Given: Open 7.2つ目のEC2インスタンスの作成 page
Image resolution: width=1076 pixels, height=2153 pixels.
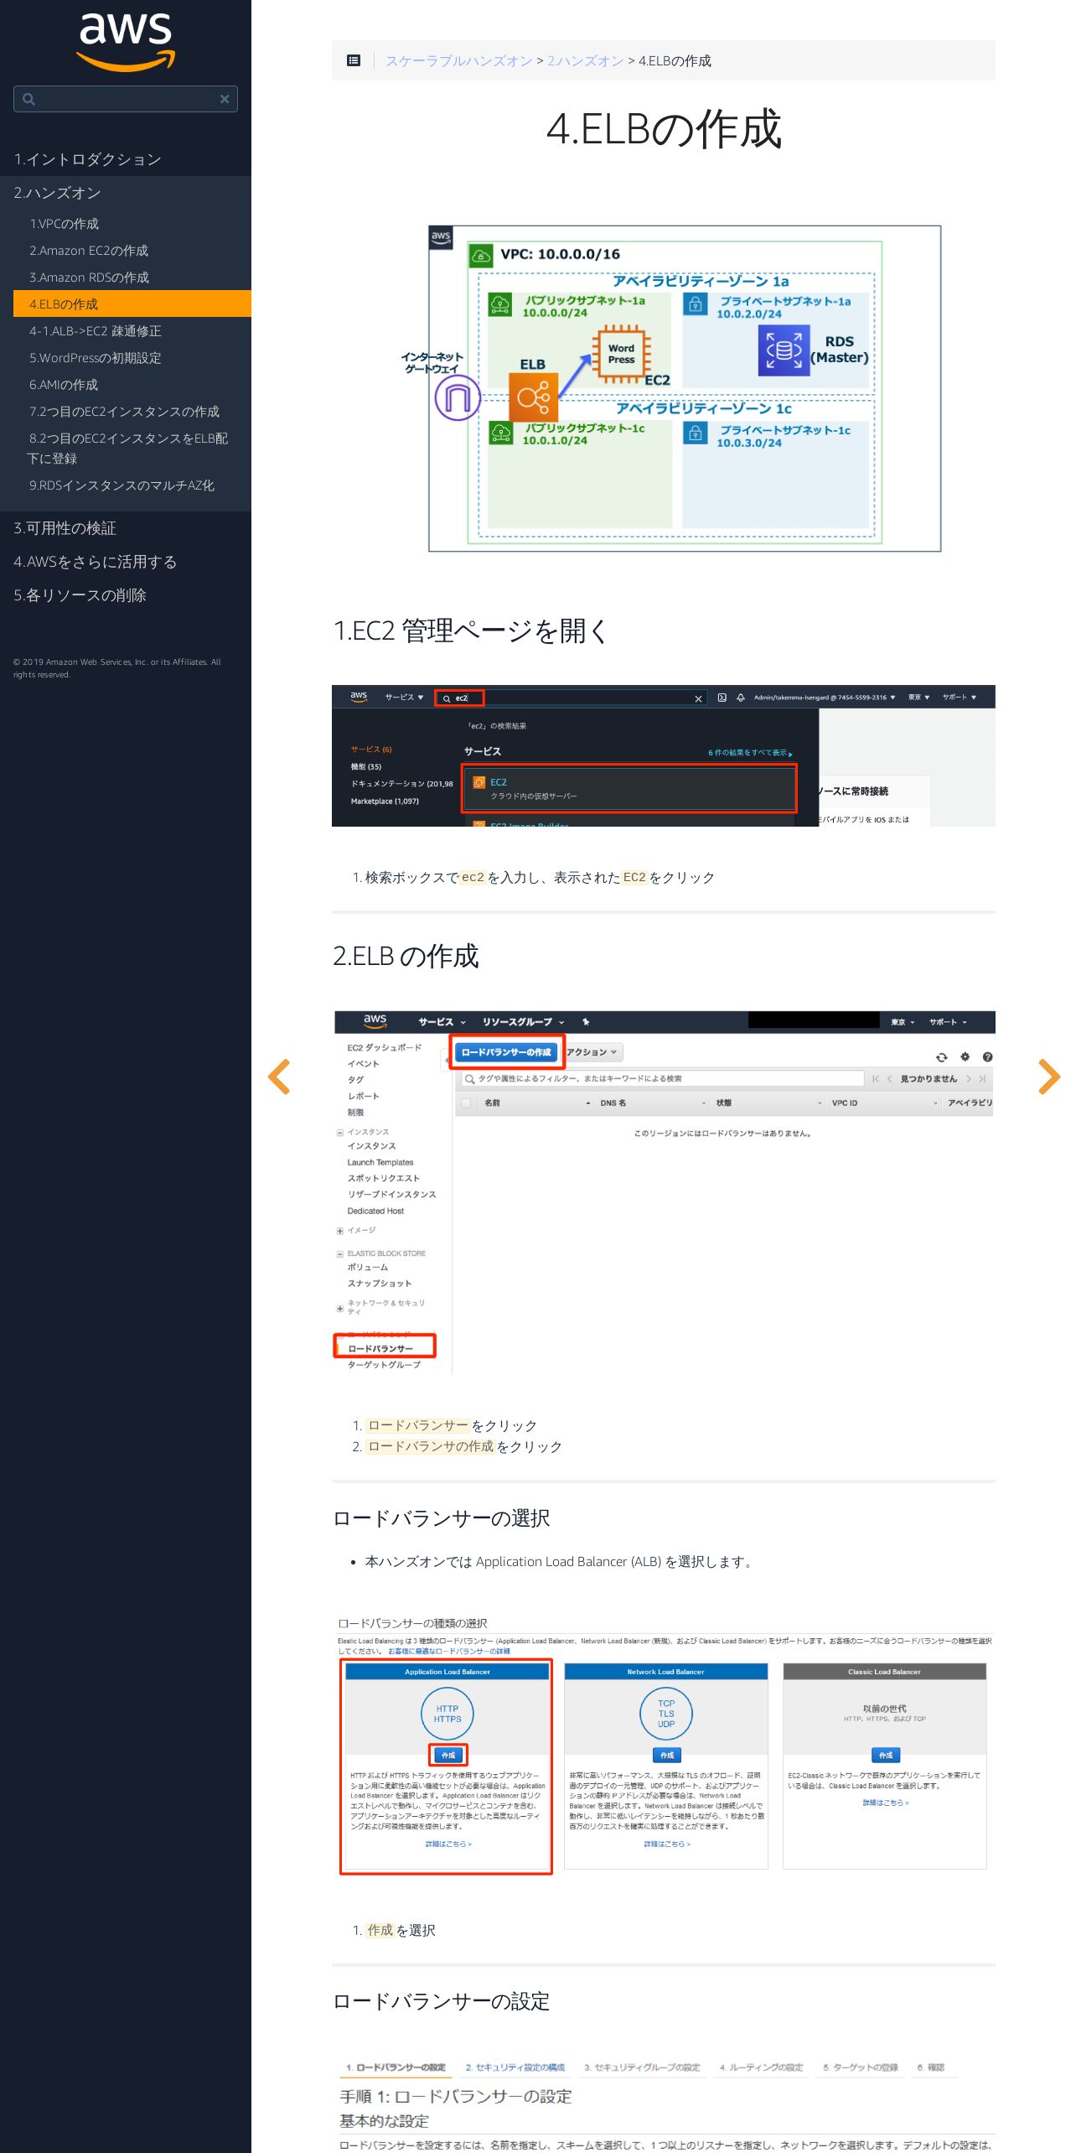Looking at the screenshot, I should click(125, 412).
